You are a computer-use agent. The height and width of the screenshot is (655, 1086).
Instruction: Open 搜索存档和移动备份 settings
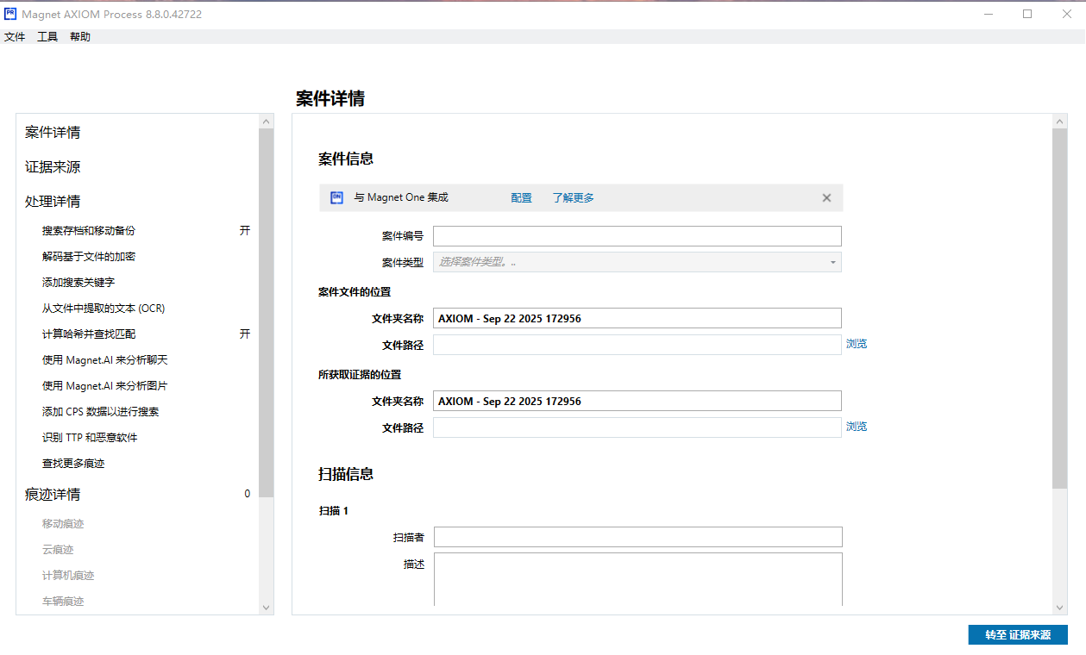click(x=89, y=231)
